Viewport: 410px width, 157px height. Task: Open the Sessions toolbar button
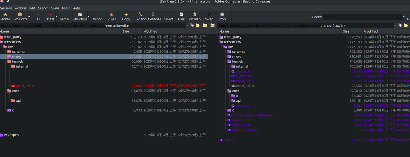coord(20,17)
